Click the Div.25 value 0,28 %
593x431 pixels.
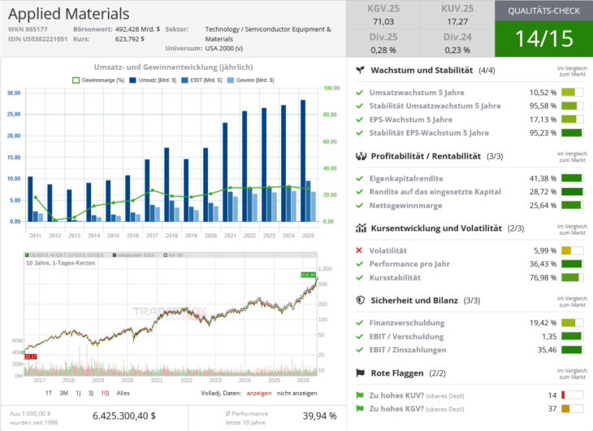tap(383, 50)
